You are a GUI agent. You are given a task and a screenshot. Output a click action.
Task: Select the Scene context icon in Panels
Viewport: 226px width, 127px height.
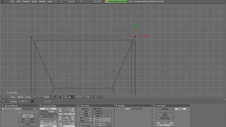[x=35, y=101]
